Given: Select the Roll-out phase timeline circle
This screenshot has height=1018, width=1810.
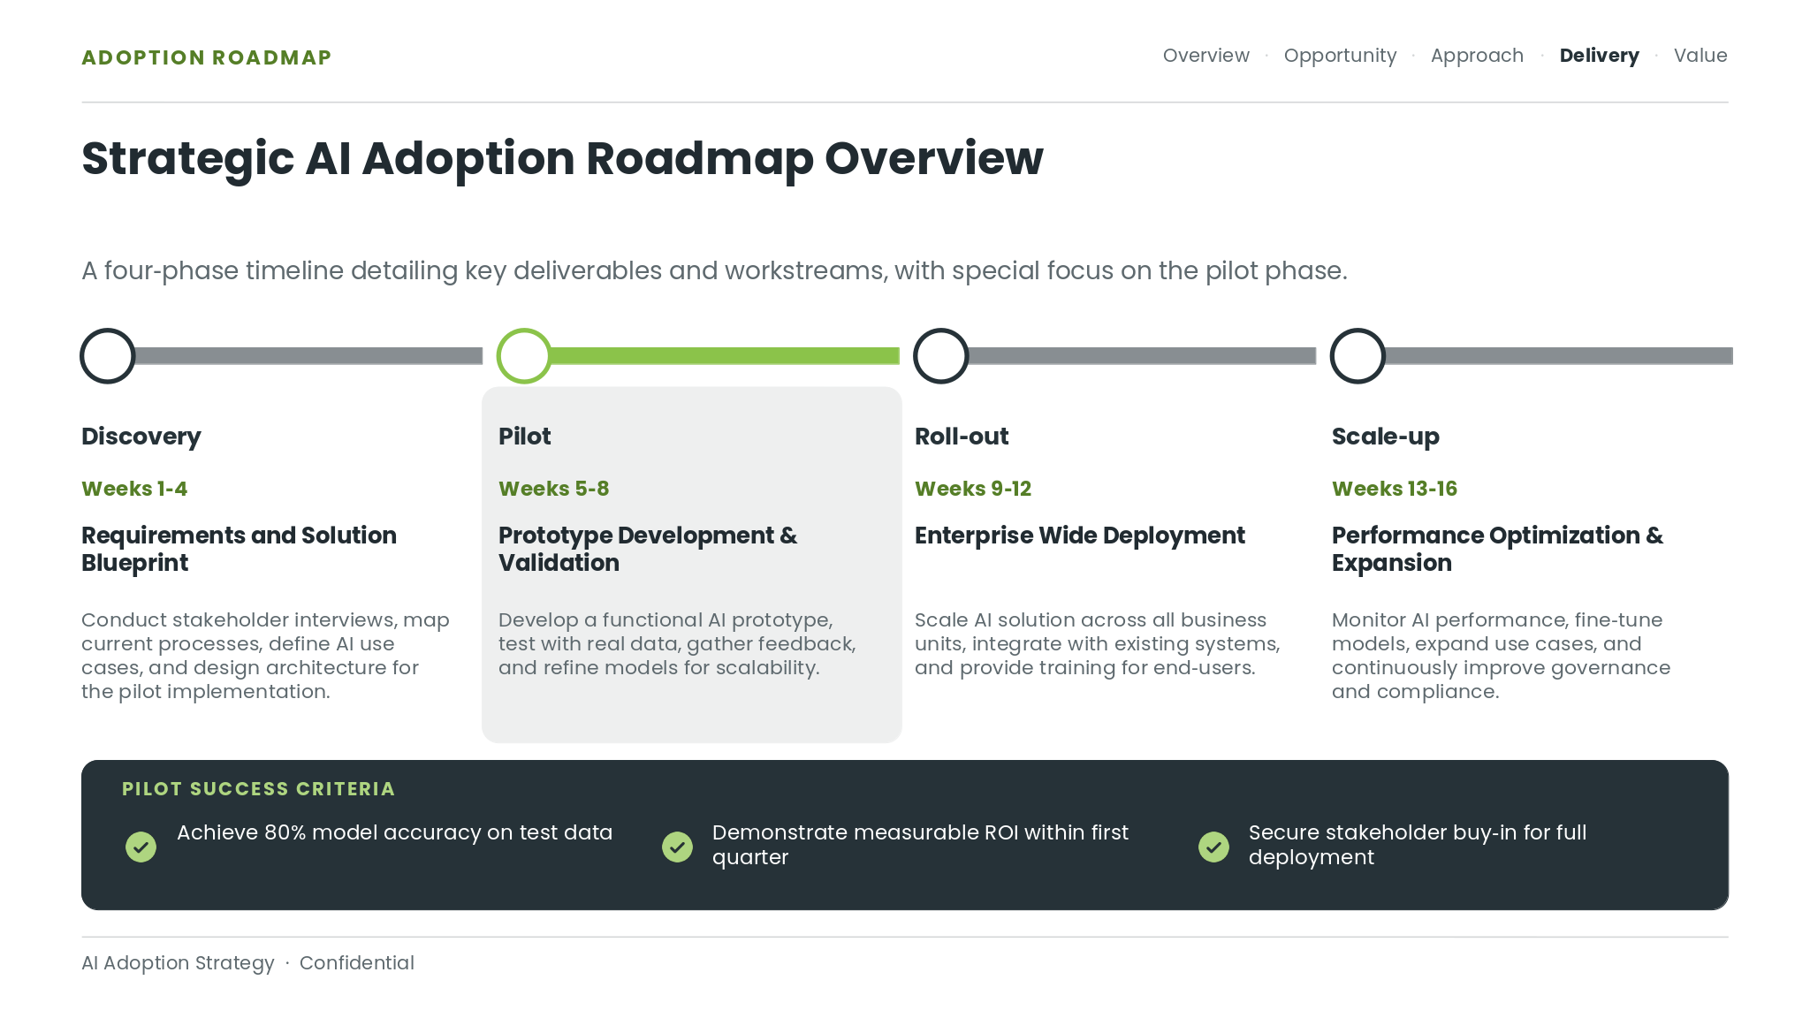Looking at the screenshot, I should point(940,356).
